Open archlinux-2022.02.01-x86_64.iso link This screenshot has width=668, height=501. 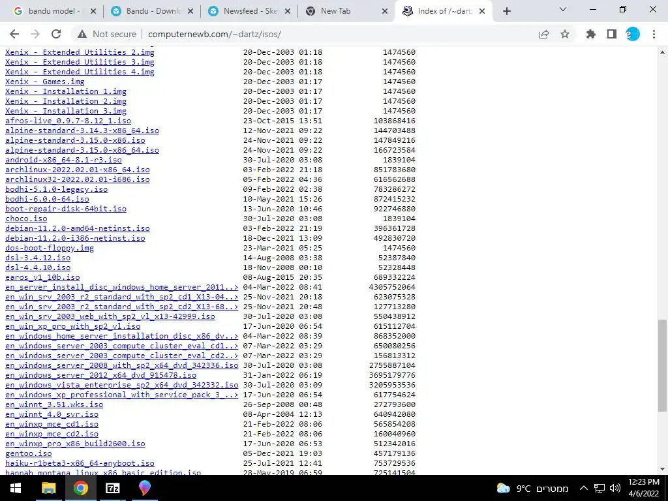(x=78, y=170)
